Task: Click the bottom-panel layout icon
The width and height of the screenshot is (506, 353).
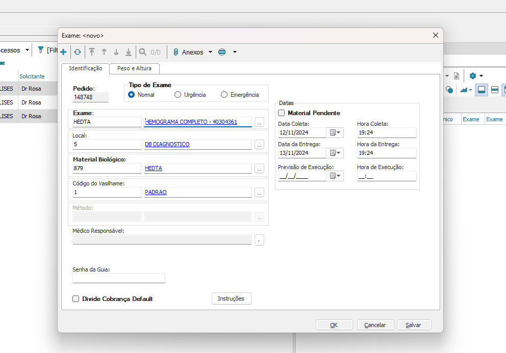Action: point(481,90)
